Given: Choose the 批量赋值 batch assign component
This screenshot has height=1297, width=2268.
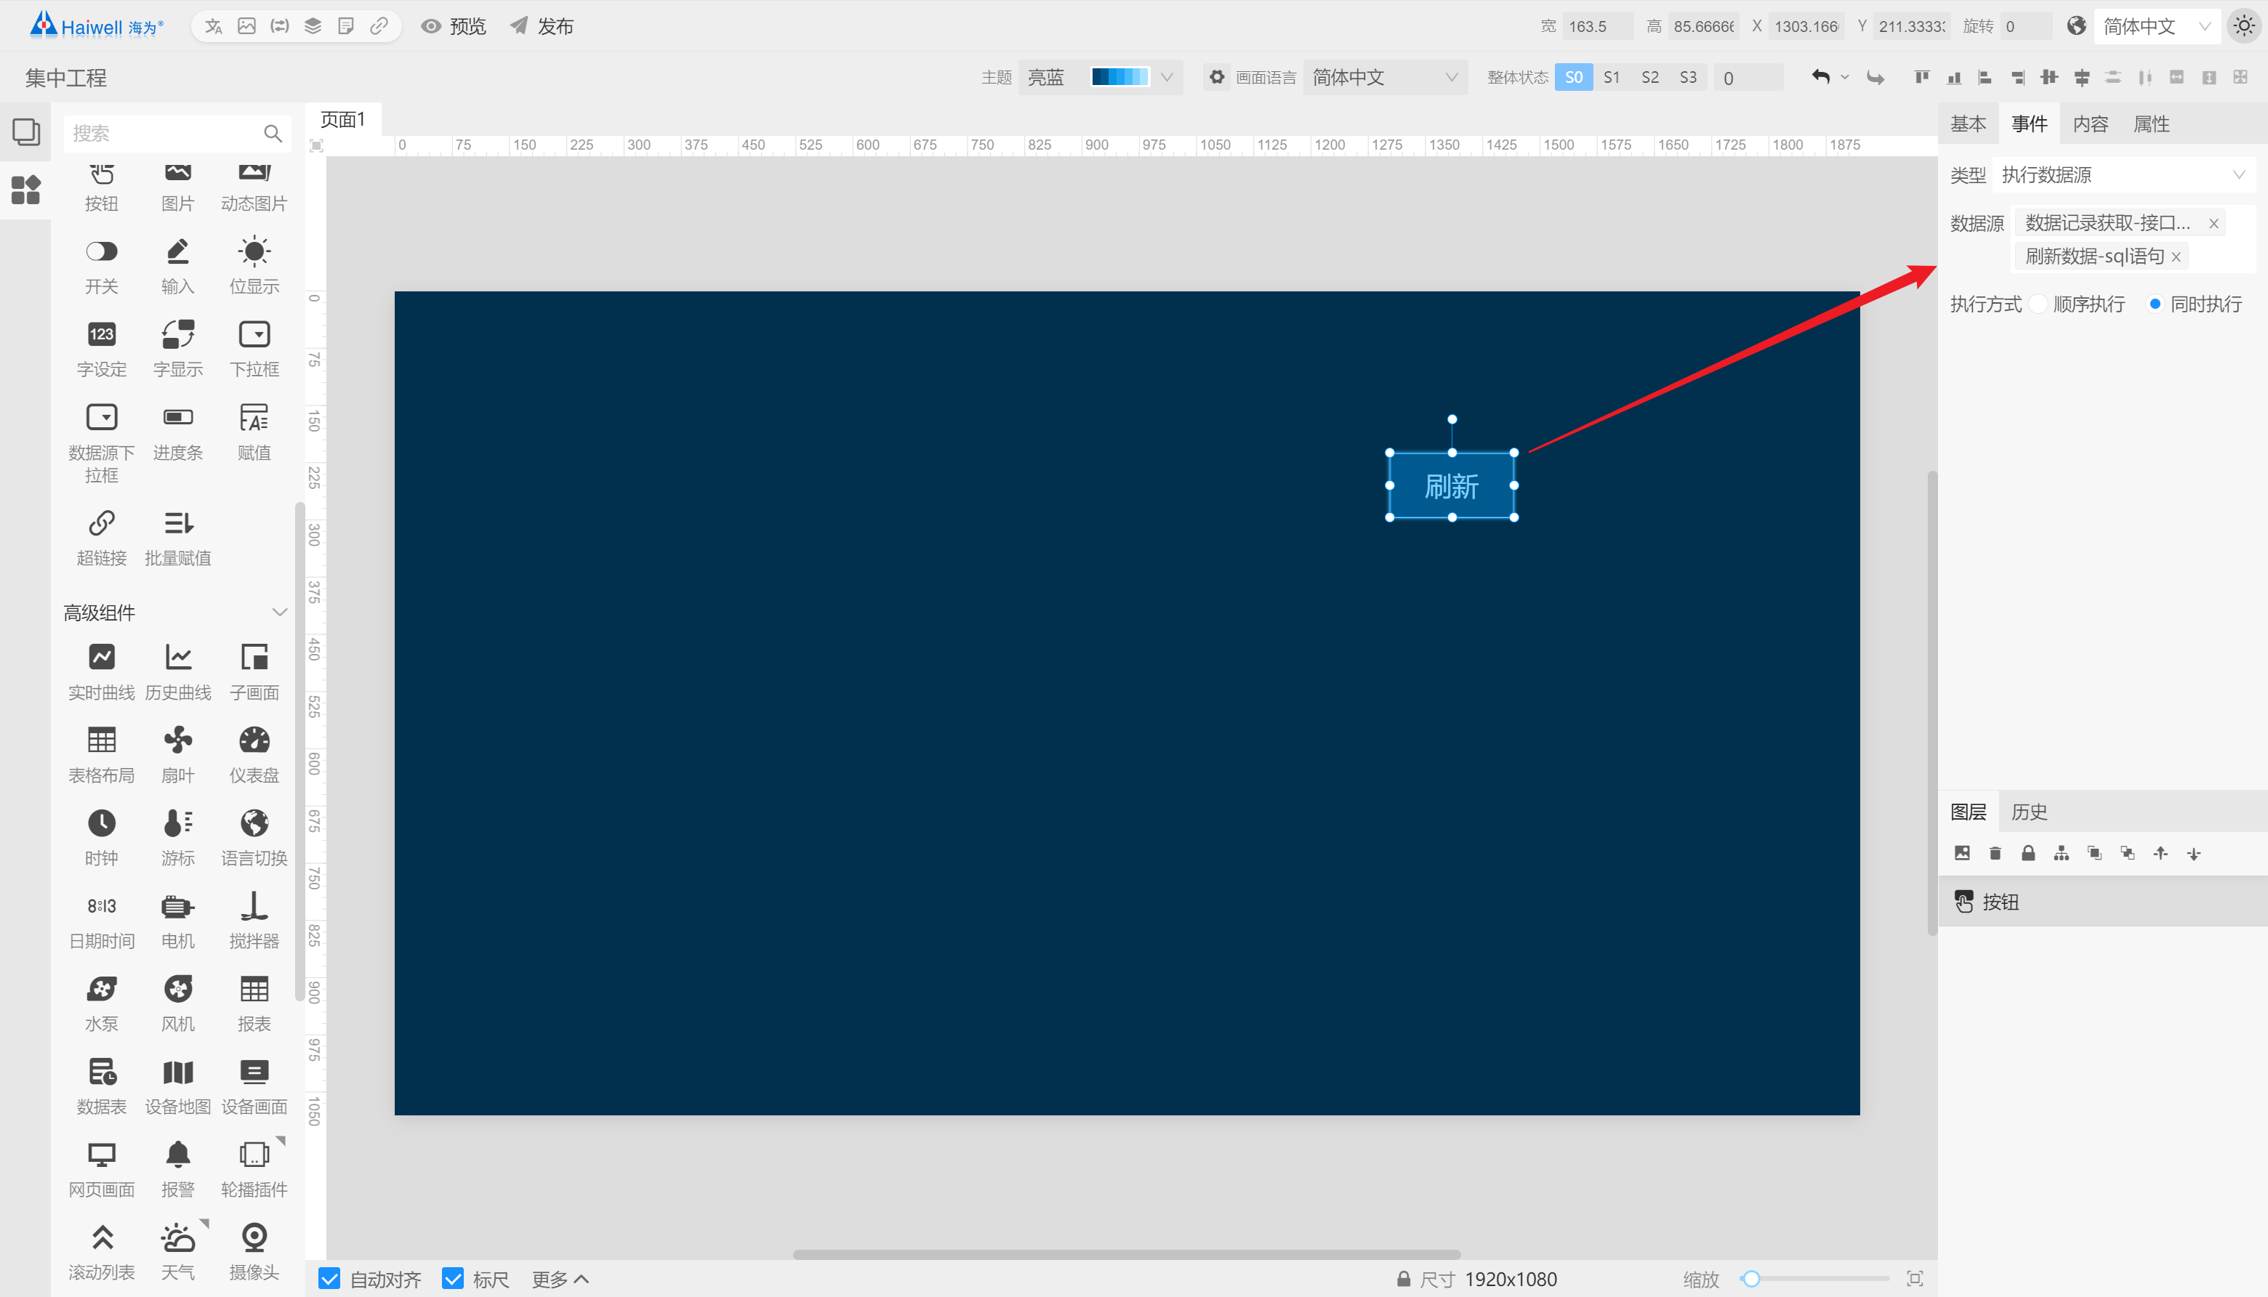Looking at the screenshot, I should 177,536.
